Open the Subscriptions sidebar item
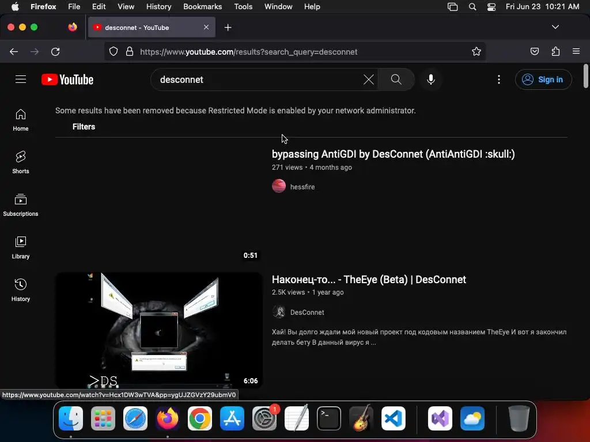590x442 pixels. point(21,205)
